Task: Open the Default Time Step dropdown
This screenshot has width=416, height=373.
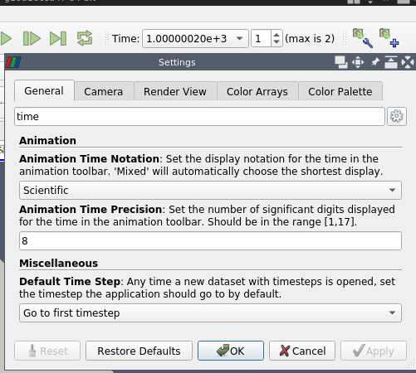Action: pos(210,312)
